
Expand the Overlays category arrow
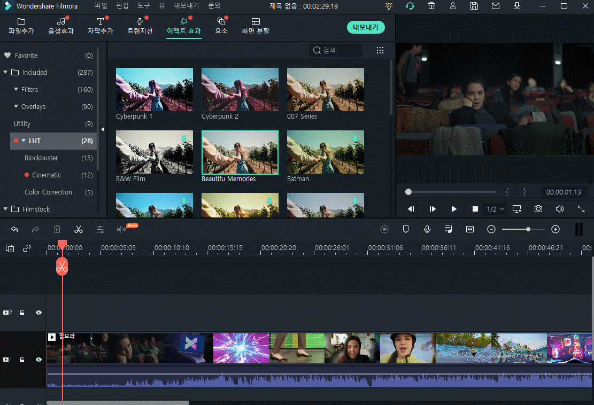click(x=16, y=106)
